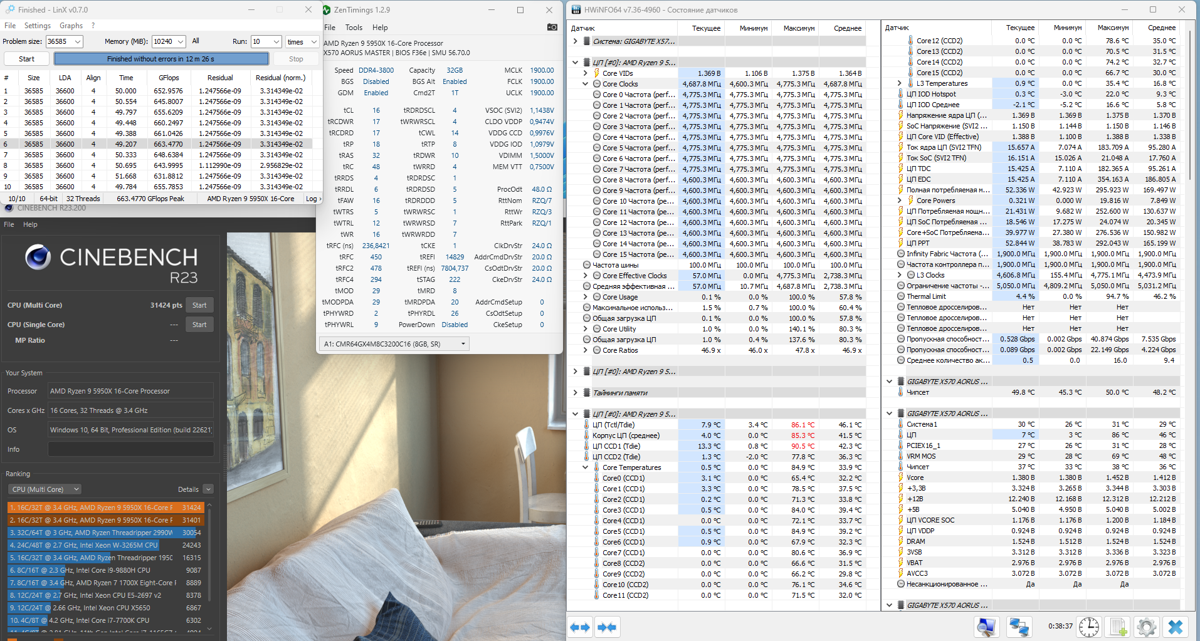1200x641 pixels.
Task: Open LinX Run count dropdown
Action: [276, 41]
